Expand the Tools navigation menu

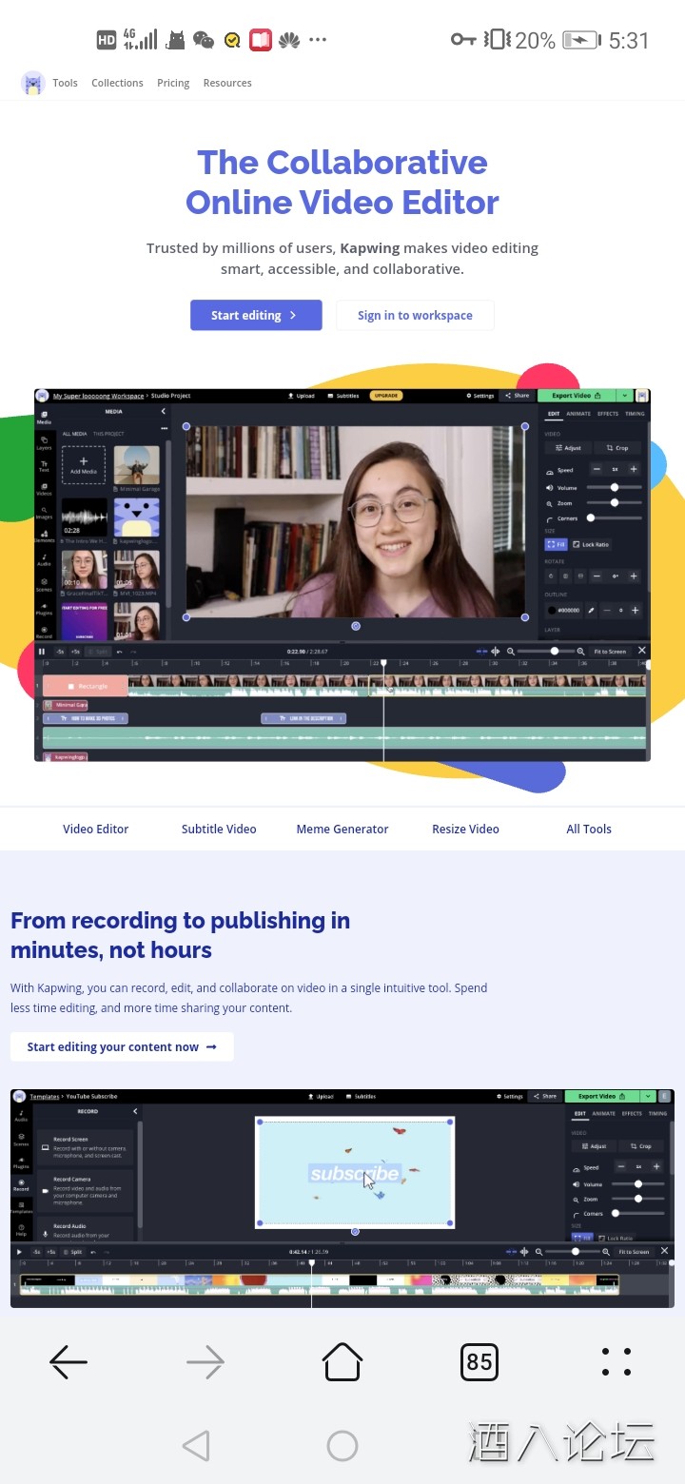coord(65,84)
